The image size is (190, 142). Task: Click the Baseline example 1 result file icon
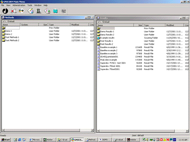point(99,47)
